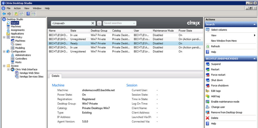Click the Change user action
This screenshot has width=258, height=128.
pos(218,107)
